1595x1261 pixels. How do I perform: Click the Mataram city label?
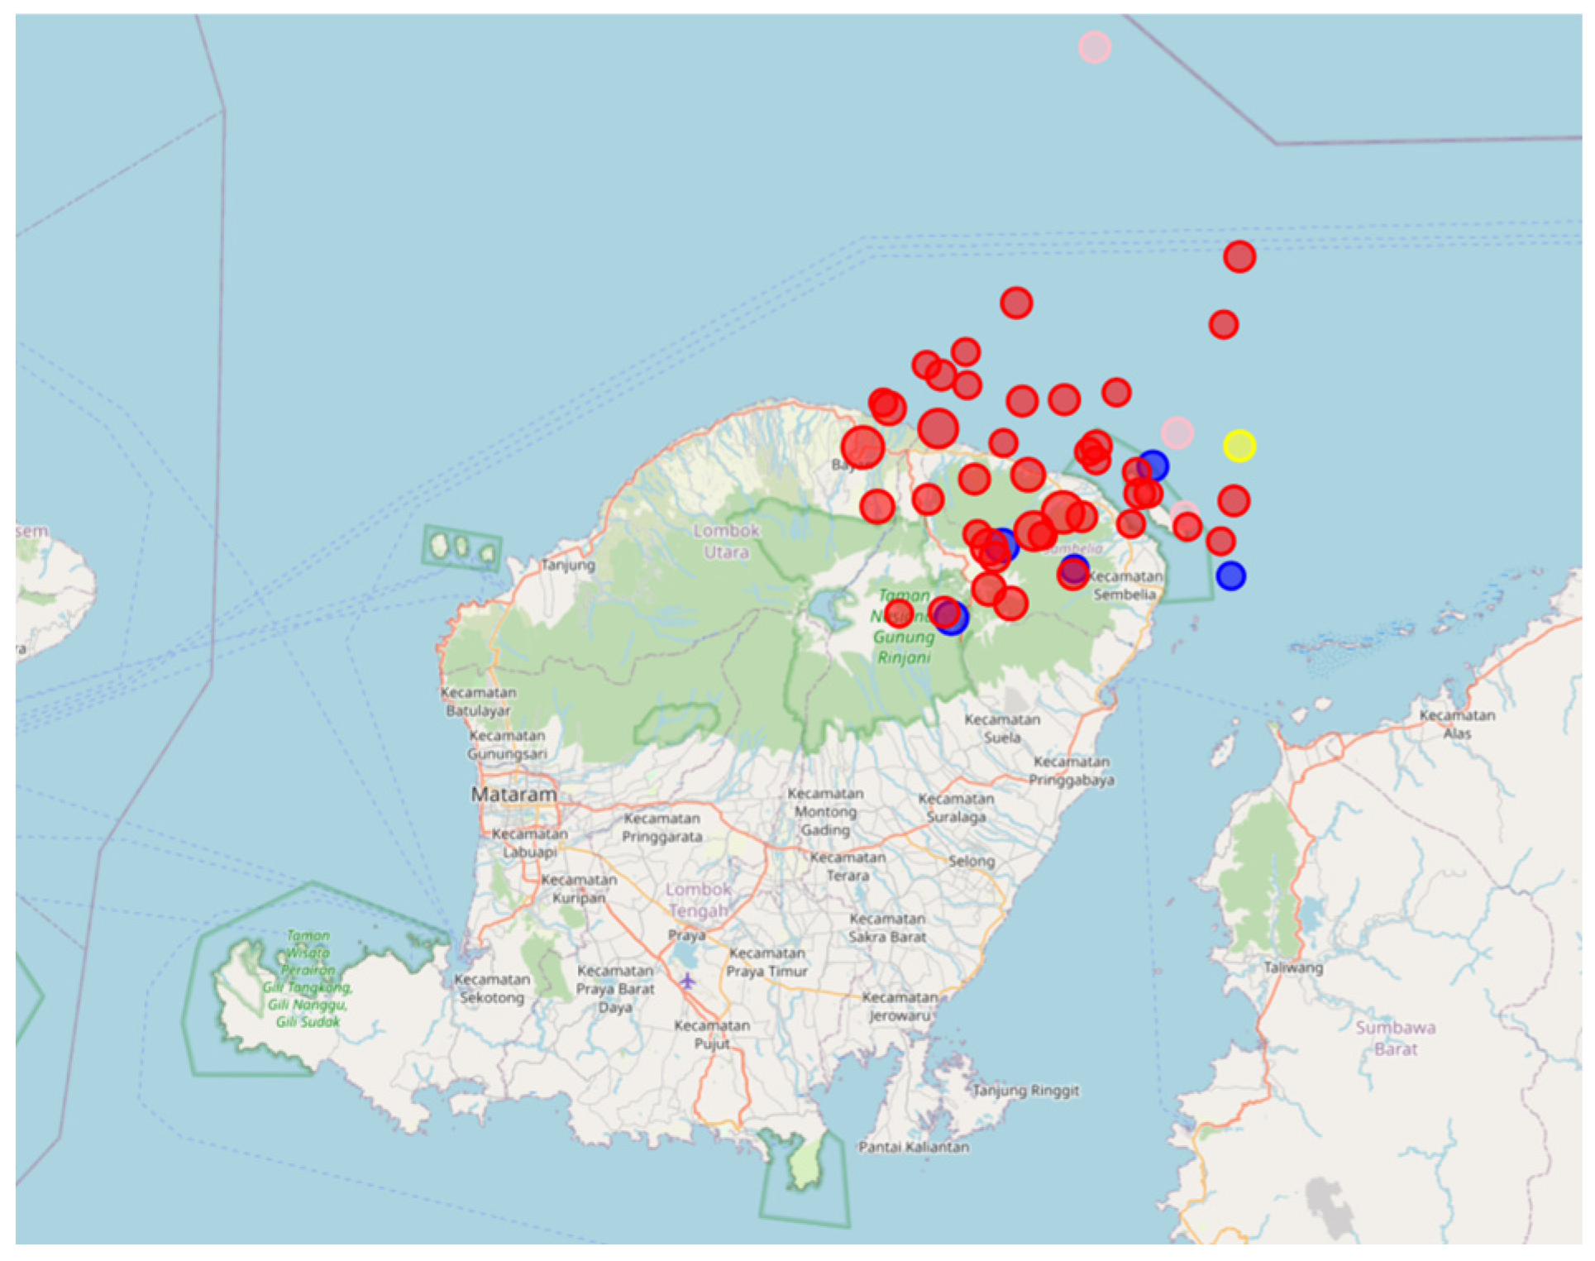coord(513,795)
